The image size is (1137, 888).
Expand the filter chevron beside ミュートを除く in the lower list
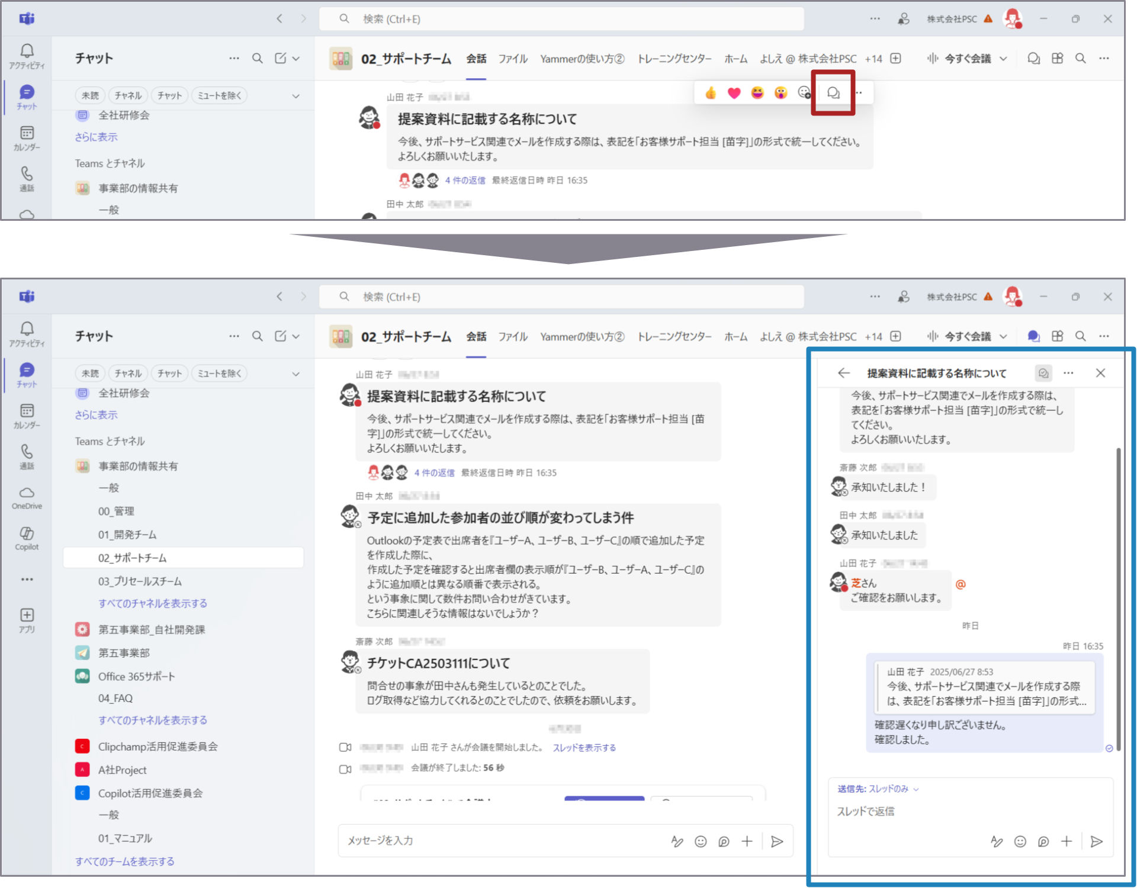(296, 374)
